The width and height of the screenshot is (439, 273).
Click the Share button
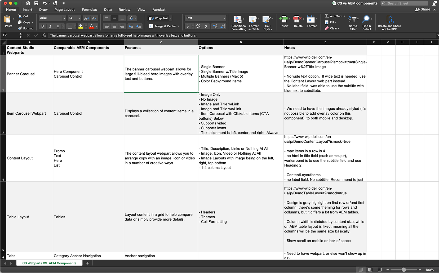[x=423, y=9]
